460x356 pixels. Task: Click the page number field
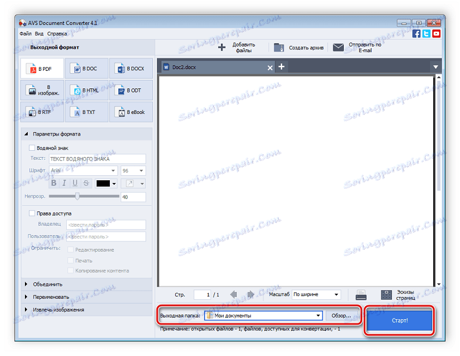(x=202, y=294)
